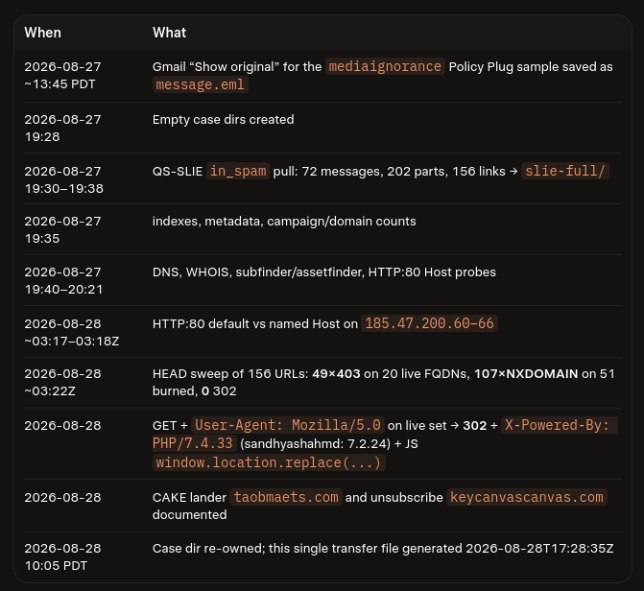Select the 107×NXDOMAIN bold text
Viewport: 644px width, 591px height.
(x=526, y=374)
